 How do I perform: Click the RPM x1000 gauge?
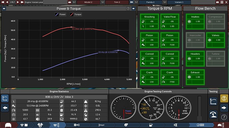point(178,108)
